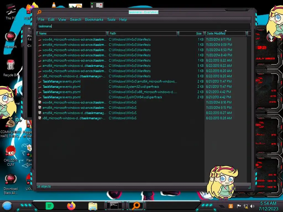Viewport: 283px width, 212px height.
Task: Sort results by Date Modified column header
Action: pyautogui.click(x=226, y=33)
